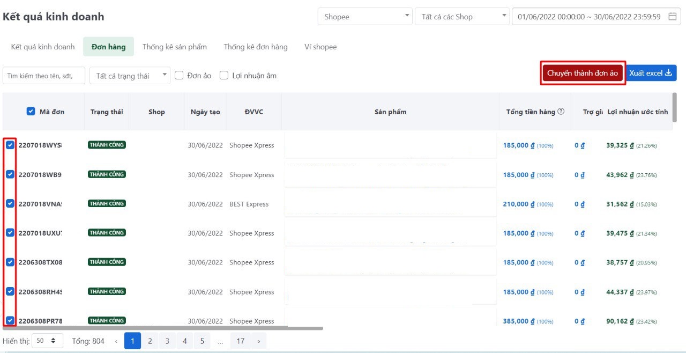Expand the Tất cả các Shop dropdown

point(462,17)
